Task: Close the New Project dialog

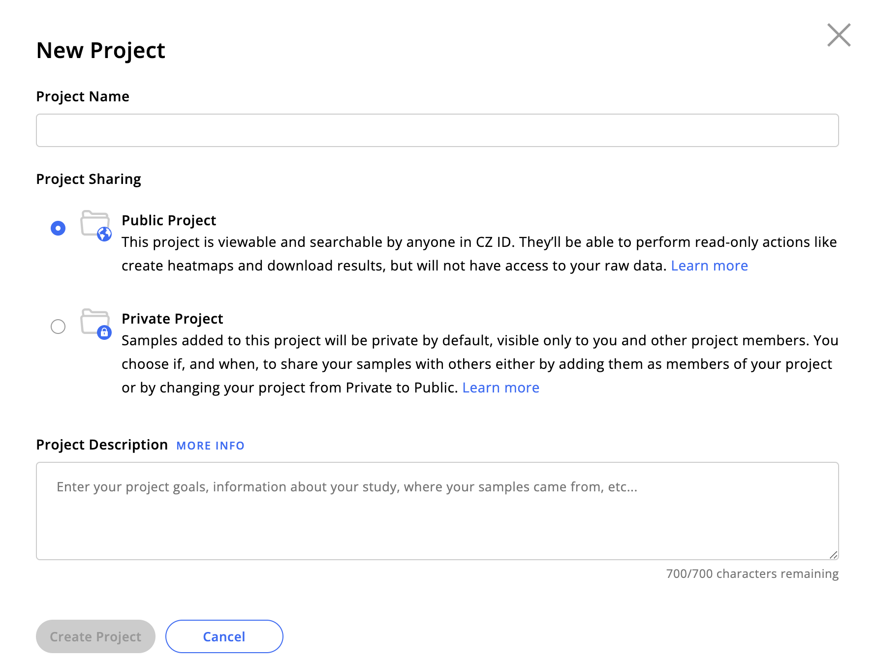Action: coord(839,35)
